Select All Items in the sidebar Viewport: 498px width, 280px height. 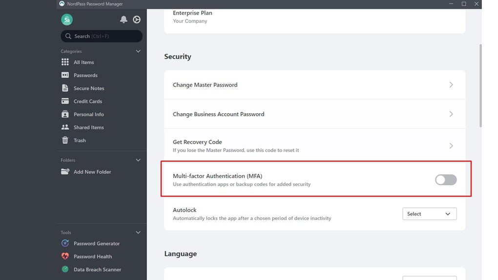pyautogui.click(x=84, y=62)
